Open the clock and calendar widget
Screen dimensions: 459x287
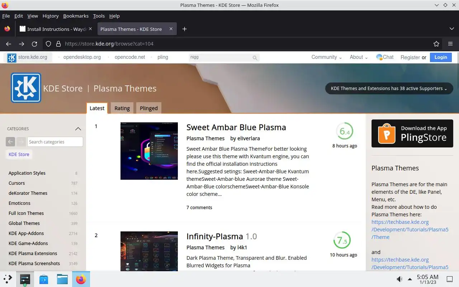coord(427,279)
